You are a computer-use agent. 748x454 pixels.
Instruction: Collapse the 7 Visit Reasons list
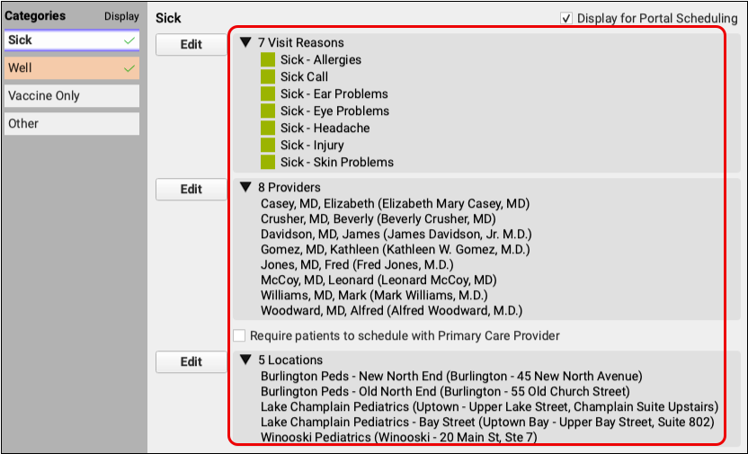[x=245, y=43]
